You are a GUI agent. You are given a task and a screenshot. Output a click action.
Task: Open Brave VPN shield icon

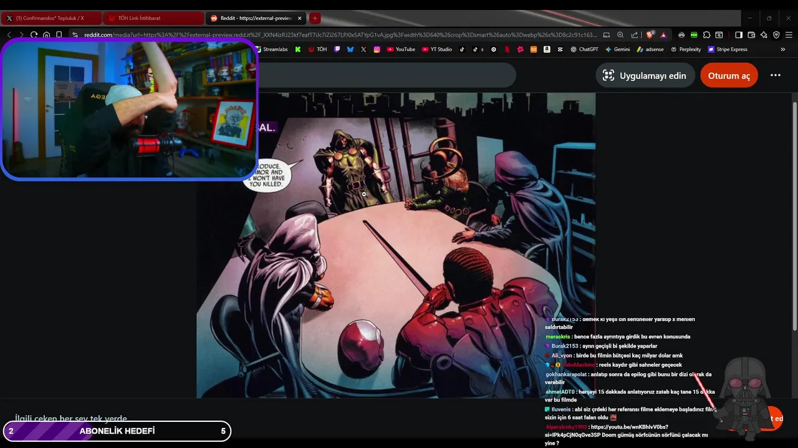(776, 35)
